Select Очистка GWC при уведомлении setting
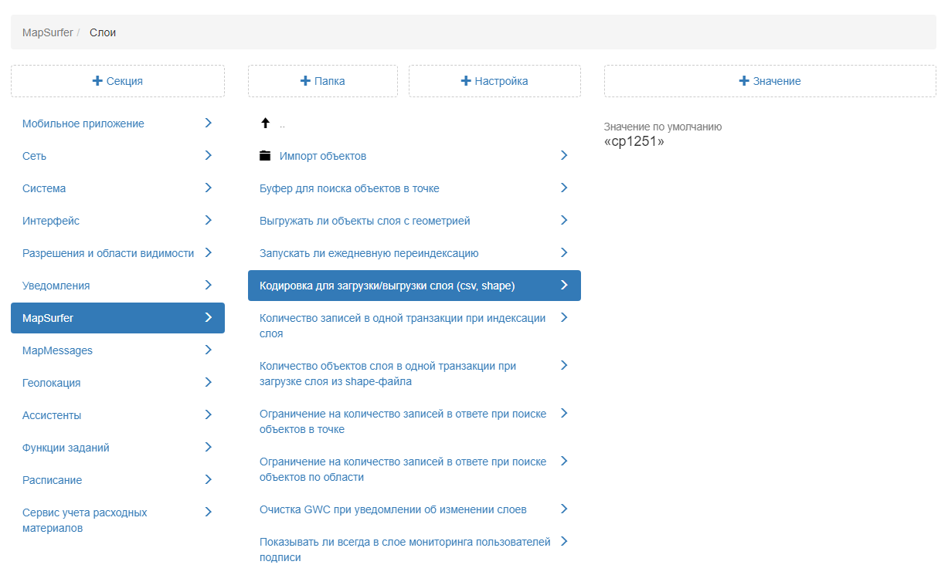Screen dimensions: 948x575 click(414, 509)
